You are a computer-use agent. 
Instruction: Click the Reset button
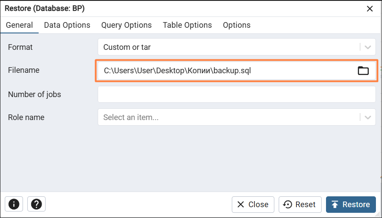point(300,205)
